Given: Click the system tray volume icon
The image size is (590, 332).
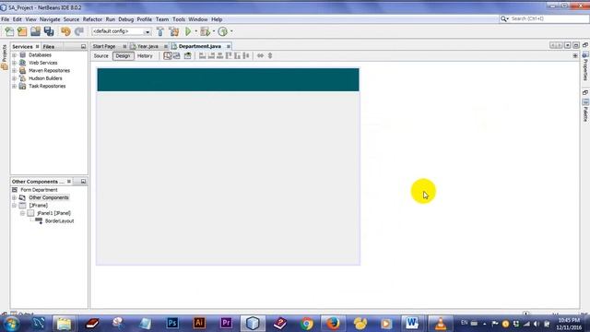Looking at the screenshot, I should tap(537, 324).
